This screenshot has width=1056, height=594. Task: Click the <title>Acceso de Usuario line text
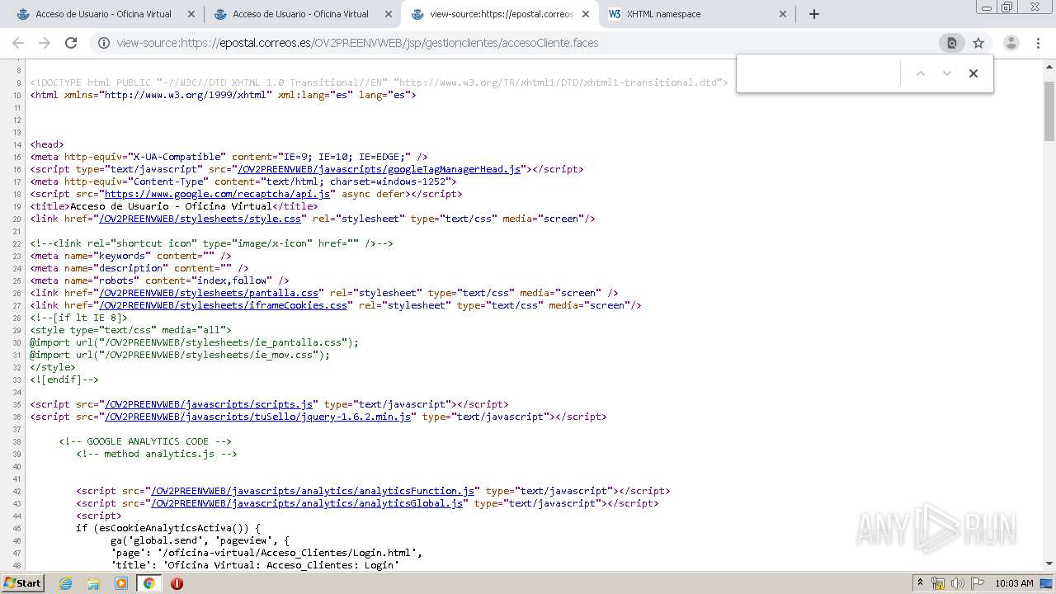(173, 206)
